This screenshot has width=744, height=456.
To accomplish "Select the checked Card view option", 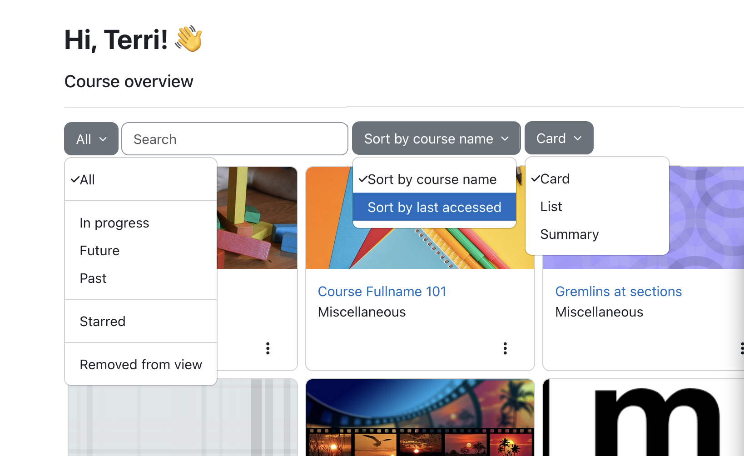I will (x=597, y=179).
